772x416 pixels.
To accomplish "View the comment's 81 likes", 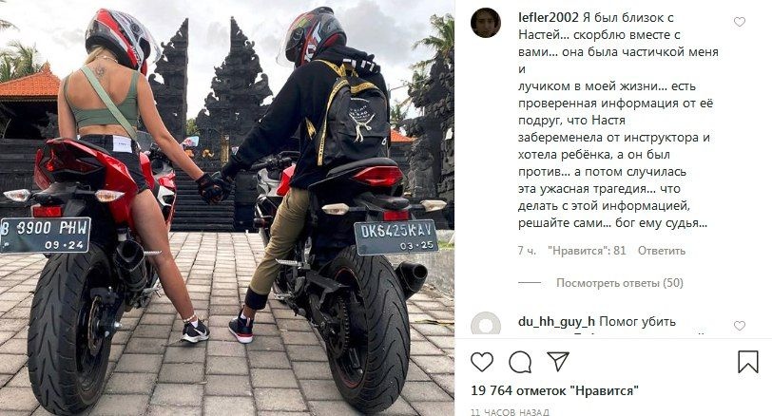I will [x=587, y=251].
